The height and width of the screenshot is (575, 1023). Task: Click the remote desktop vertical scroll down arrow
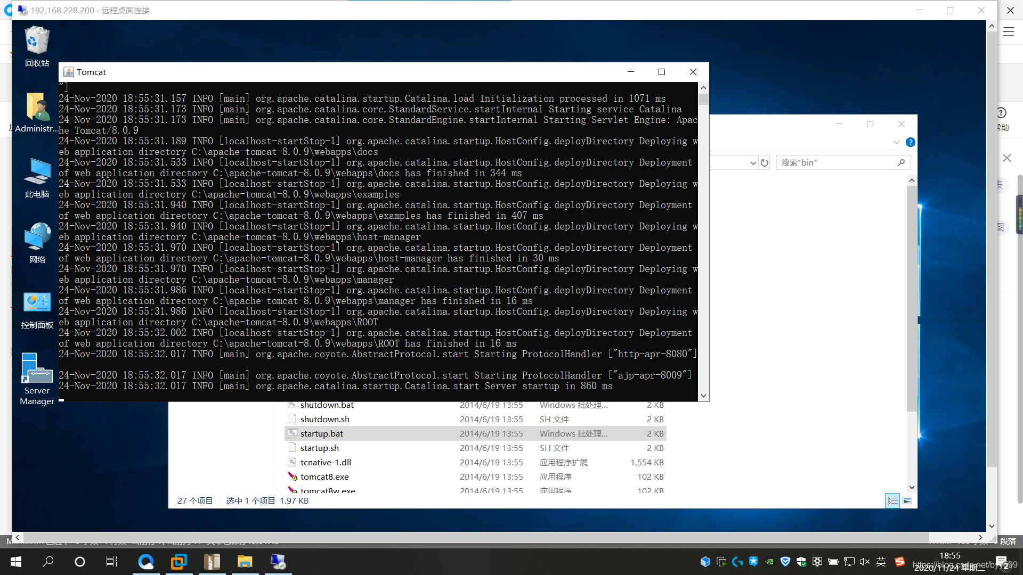click(992, 527)
